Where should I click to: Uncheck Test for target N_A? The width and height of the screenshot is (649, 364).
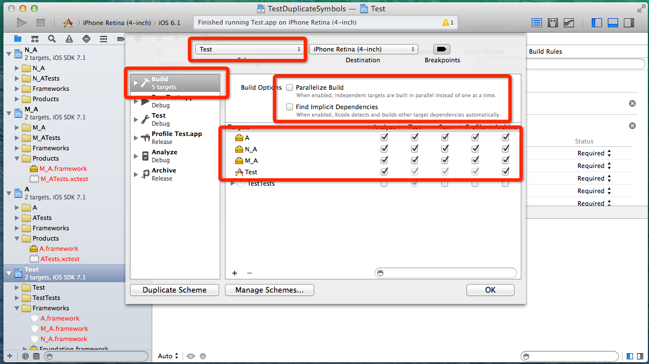pyautogui.click(x=414, y=149)
